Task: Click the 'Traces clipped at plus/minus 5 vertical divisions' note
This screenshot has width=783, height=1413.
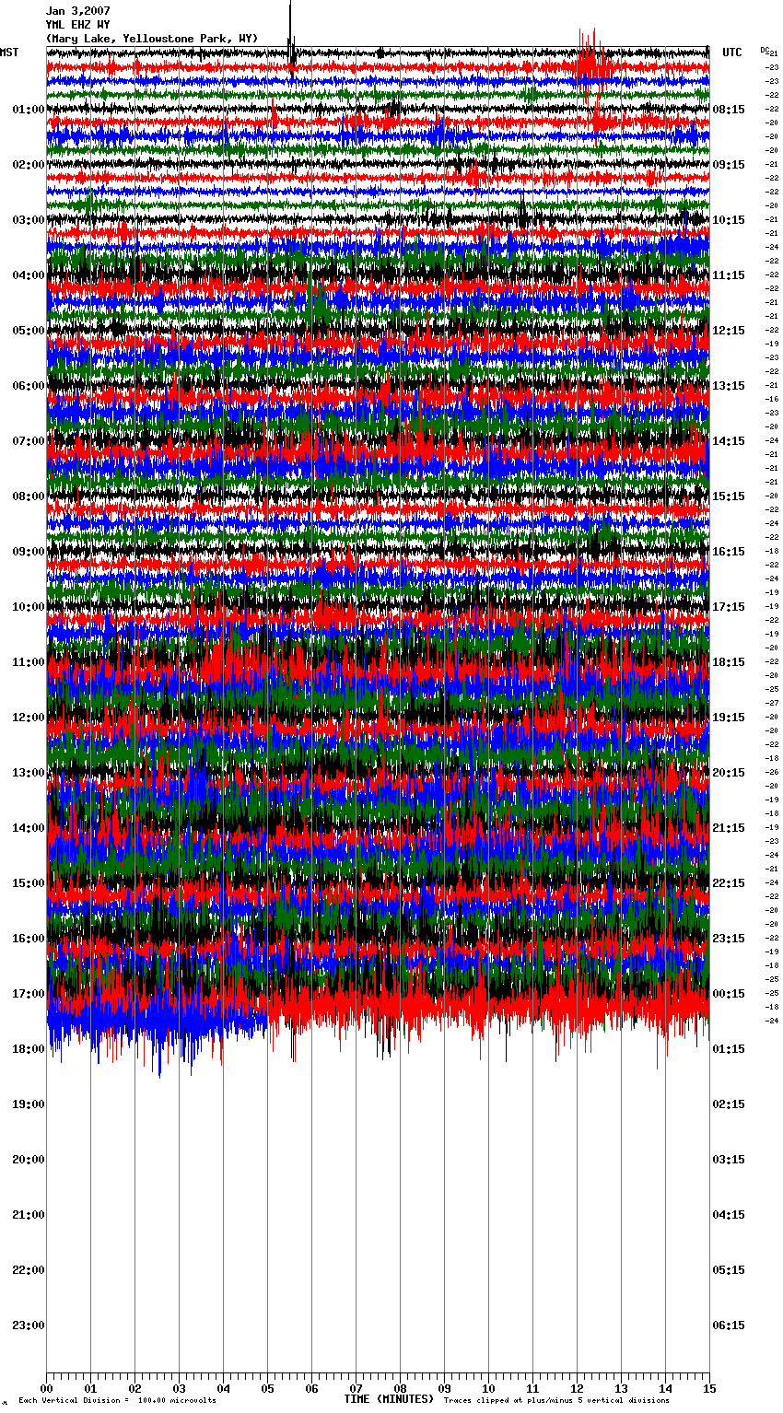Action: (556, 1401)
